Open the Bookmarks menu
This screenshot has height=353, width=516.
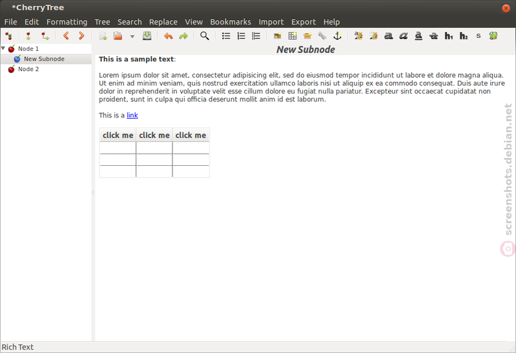pos(231,22)
